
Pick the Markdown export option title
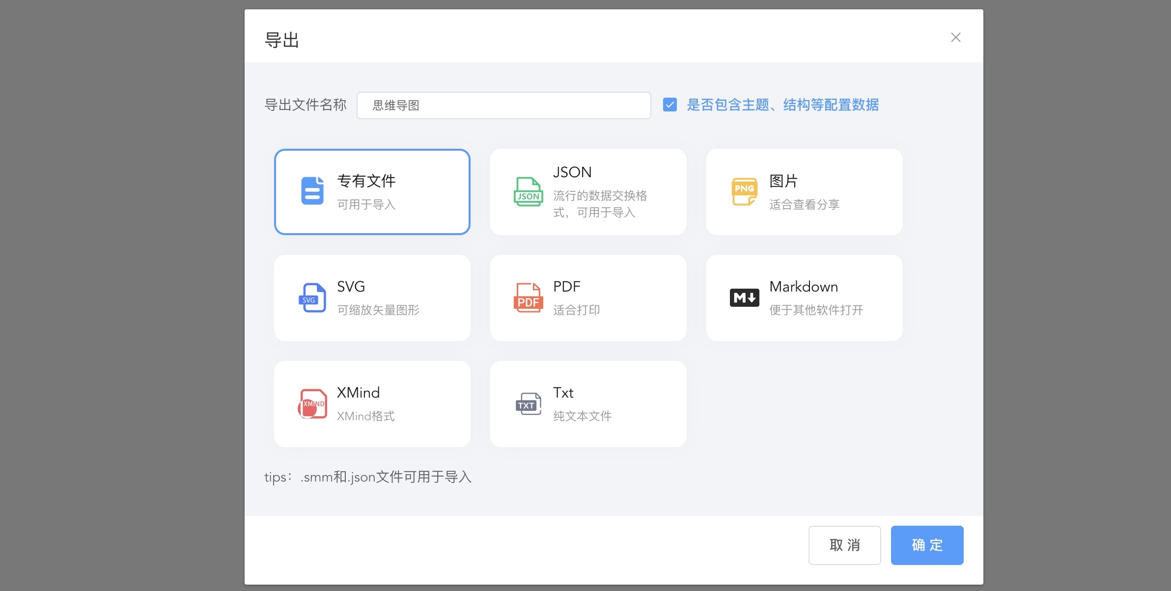(x=804, y=287)
